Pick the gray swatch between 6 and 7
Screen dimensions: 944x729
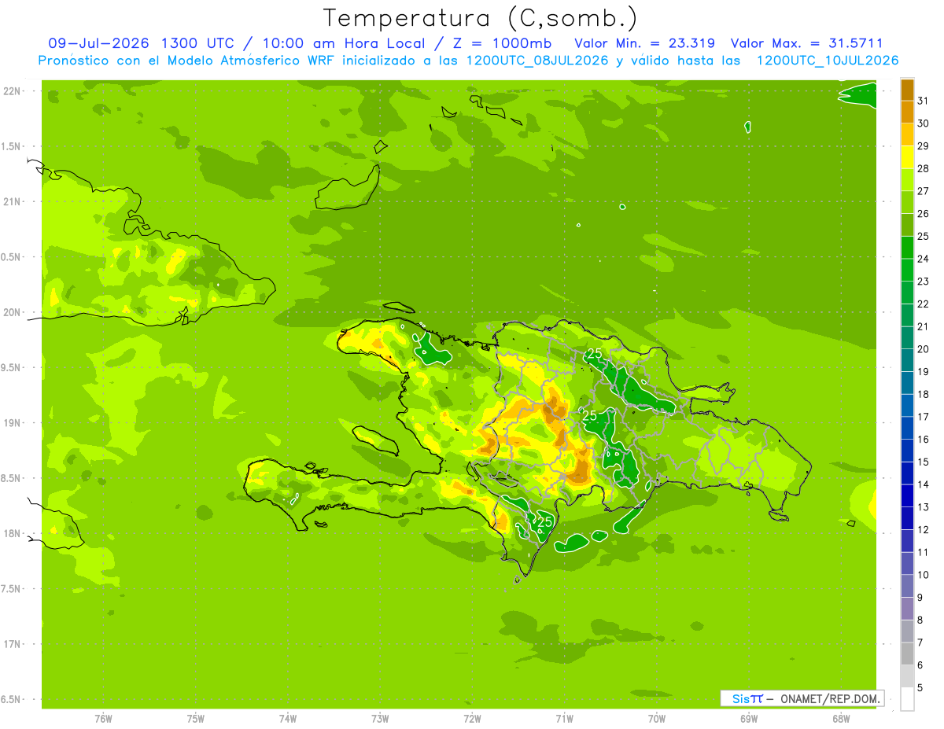pyautogui.click(x=907, y=654)
